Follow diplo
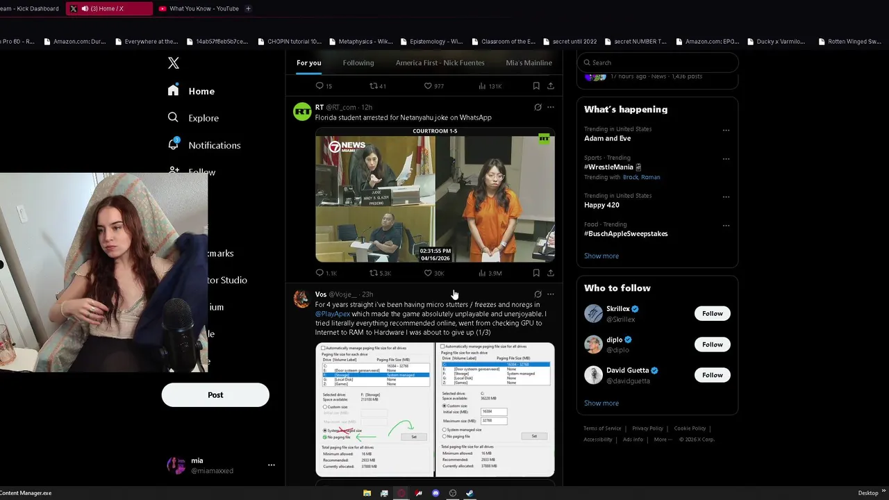This screenshot has width=889, height=500. pos(713,344)
